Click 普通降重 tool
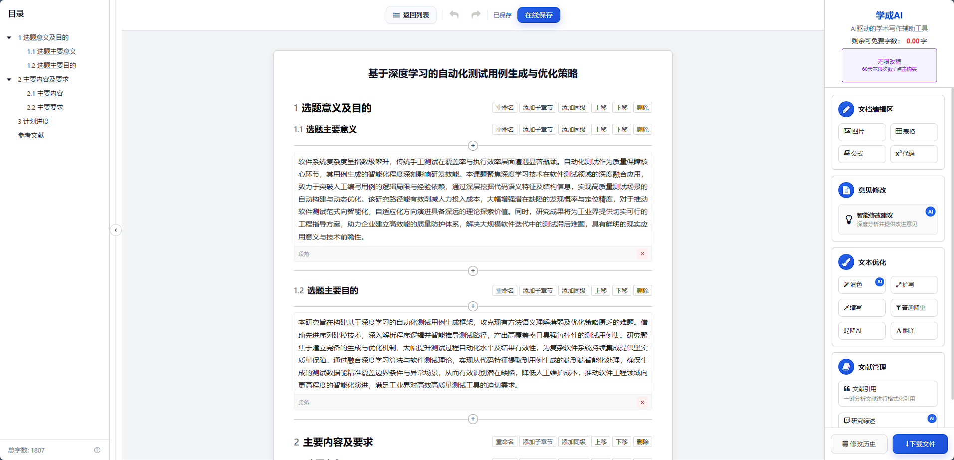Screen dimensions: 954x460 [x=914, y=308]
